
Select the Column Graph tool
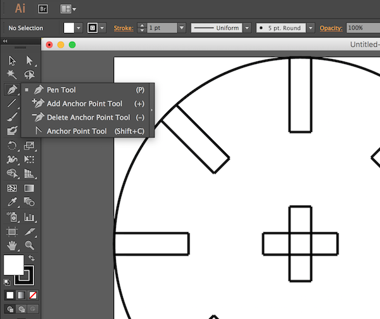[x=29, y=217]
